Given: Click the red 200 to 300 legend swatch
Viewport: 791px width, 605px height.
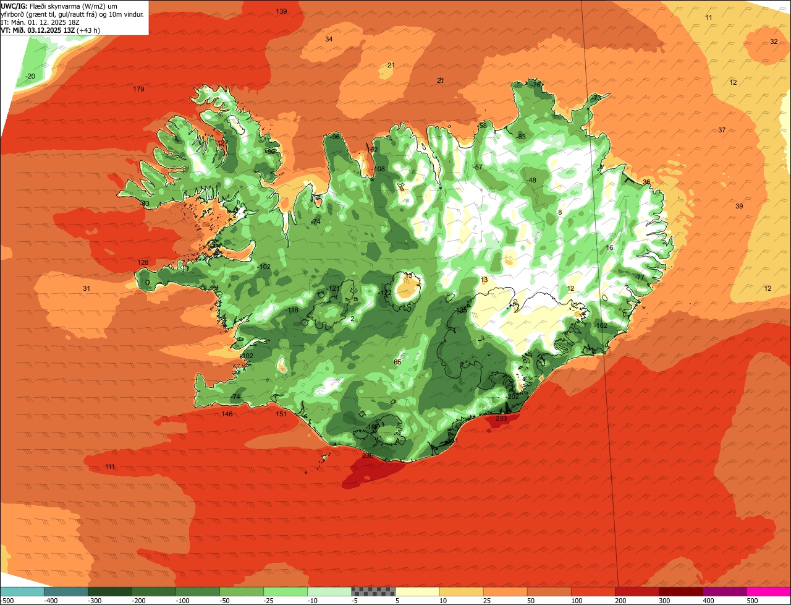Looking at the screenshot, I should [637, 591].
